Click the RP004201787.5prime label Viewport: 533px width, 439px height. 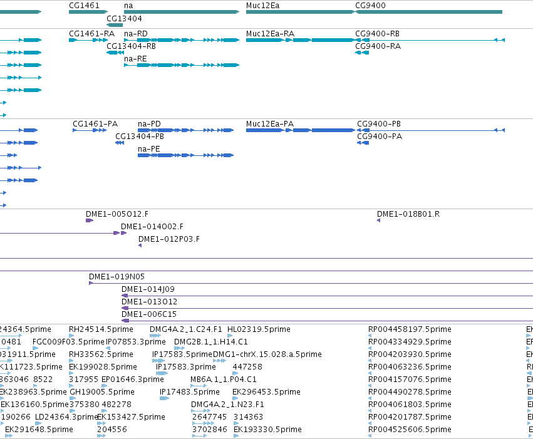click(410, 417)
